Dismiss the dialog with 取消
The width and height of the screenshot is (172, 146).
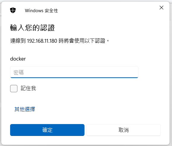coord(124,130)
